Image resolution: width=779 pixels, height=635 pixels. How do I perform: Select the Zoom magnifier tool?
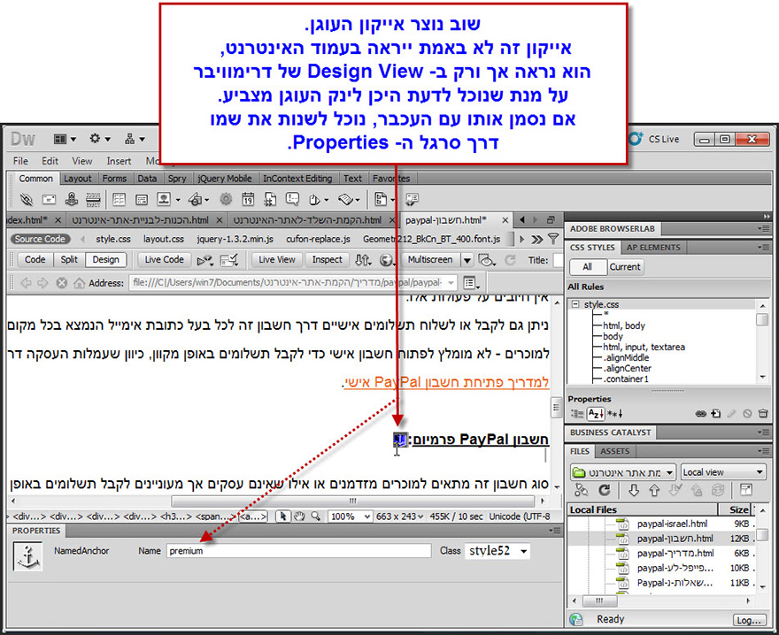(x=315, y=516)
